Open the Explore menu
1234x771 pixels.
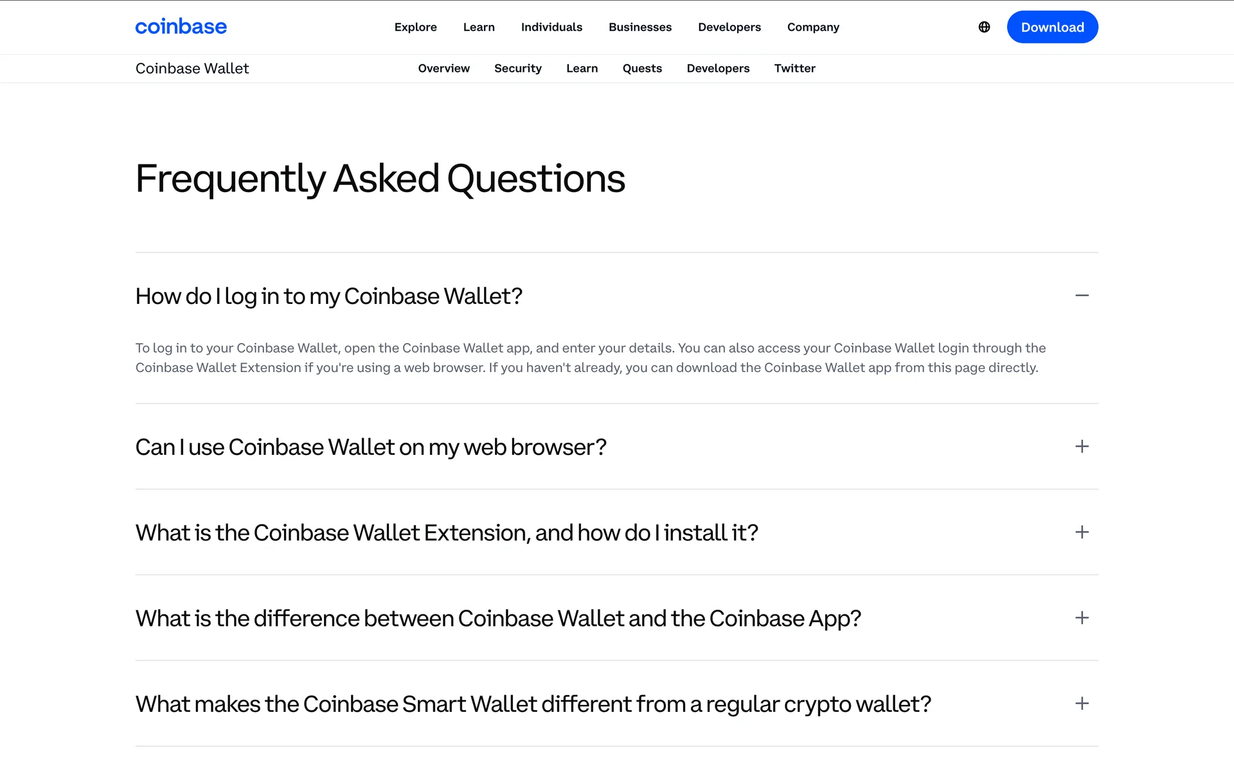click(415, 27)
